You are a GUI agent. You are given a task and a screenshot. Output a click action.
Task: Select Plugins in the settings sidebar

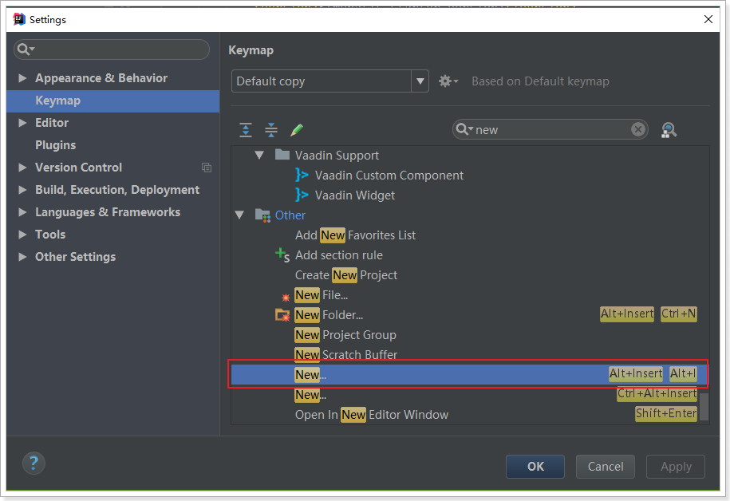point(55,145)
